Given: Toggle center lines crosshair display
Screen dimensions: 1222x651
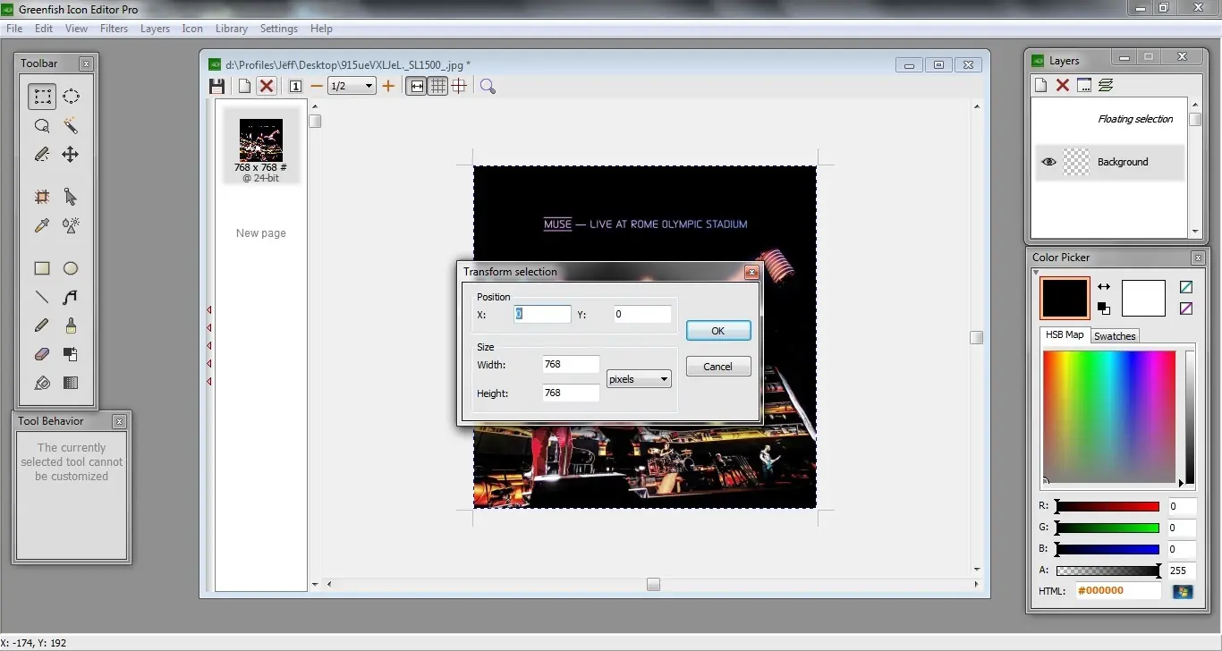Looking at the screenshot, I should 459,86.
